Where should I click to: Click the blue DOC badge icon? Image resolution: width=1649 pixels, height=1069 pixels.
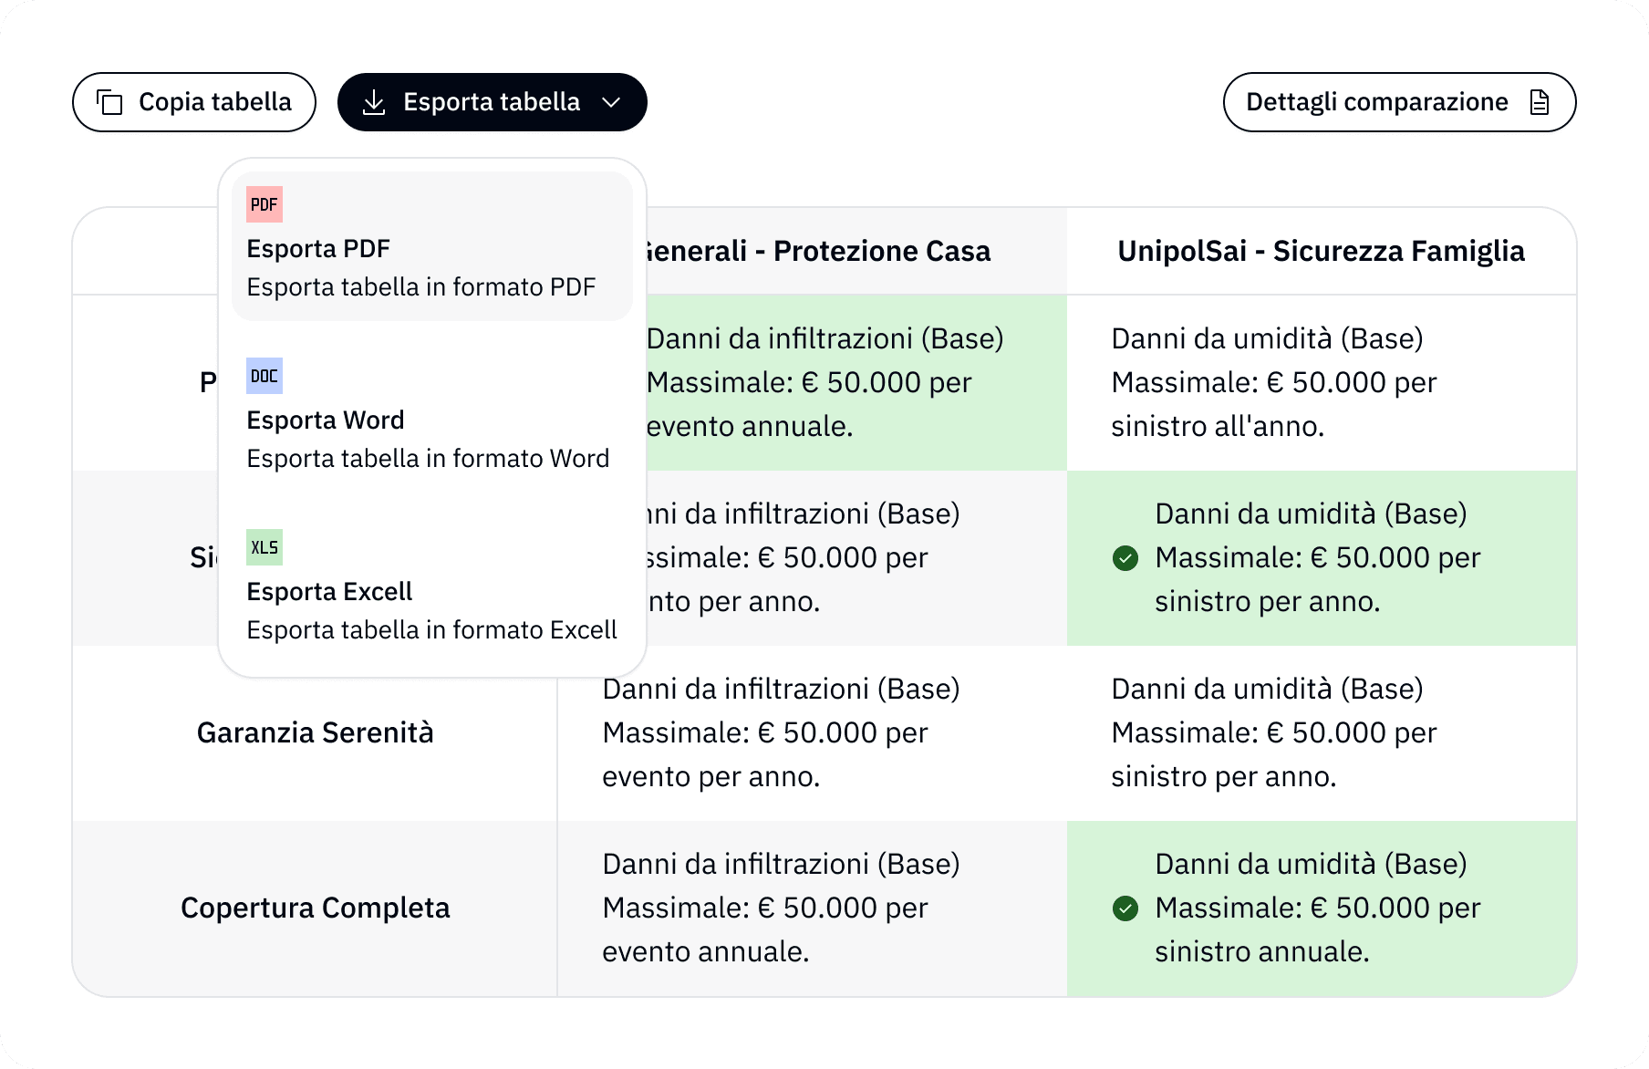click(264, 376)
